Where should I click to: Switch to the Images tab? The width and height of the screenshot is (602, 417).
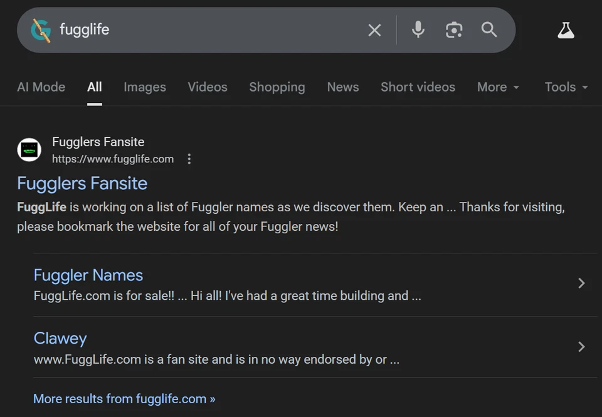(x=145, y=87)
